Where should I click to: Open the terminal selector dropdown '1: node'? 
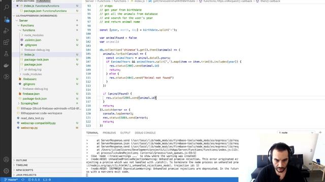pos(296,132)
